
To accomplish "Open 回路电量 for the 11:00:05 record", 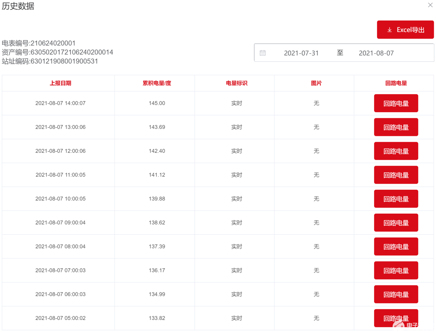I will click(x=396, y=175).
